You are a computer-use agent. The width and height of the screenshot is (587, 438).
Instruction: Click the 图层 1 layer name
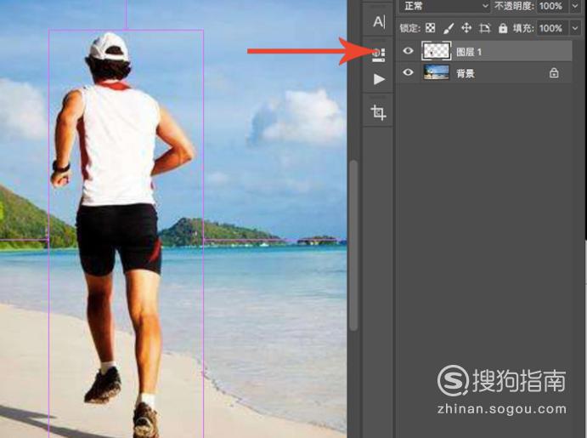[469, 52]
